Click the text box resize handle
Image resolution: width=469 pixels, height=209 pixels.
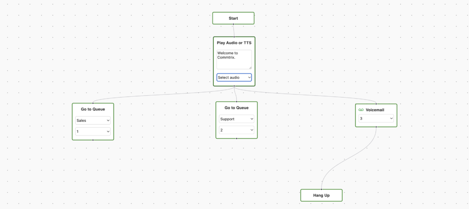tap(250, 68)
